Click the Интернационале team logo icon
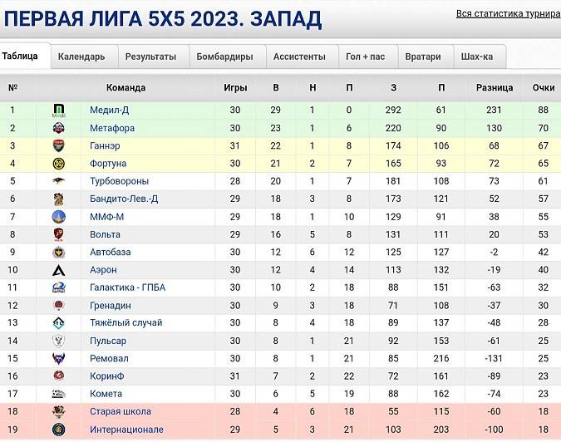 pos(59,430)
